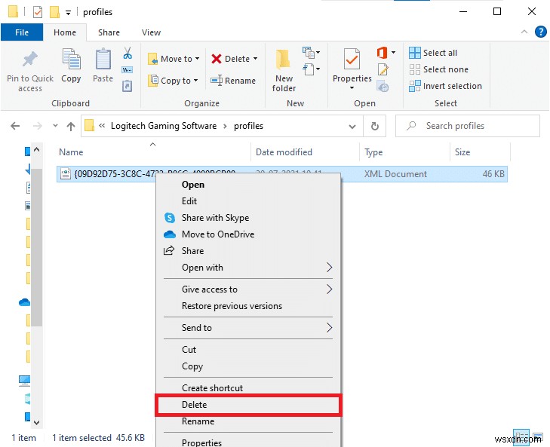
Task: Click the search magnifier icon
Action: pyautogui.click(x=411, y=126)
